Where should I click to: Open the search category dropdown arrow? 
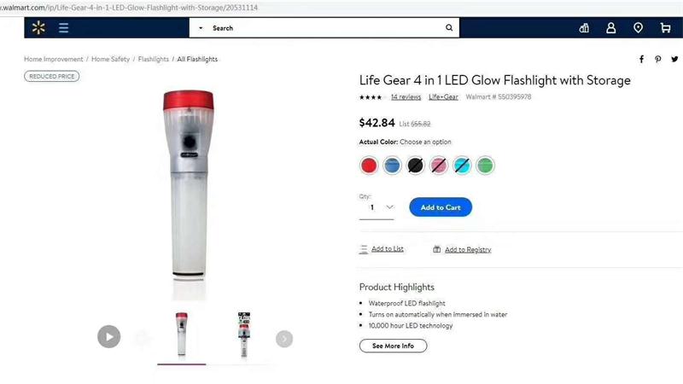[201, 28]
